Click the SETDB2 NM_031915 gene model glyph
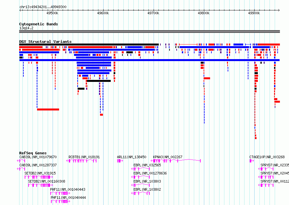The width and height of the screenshot is (289, 205). tap(39, 177)
